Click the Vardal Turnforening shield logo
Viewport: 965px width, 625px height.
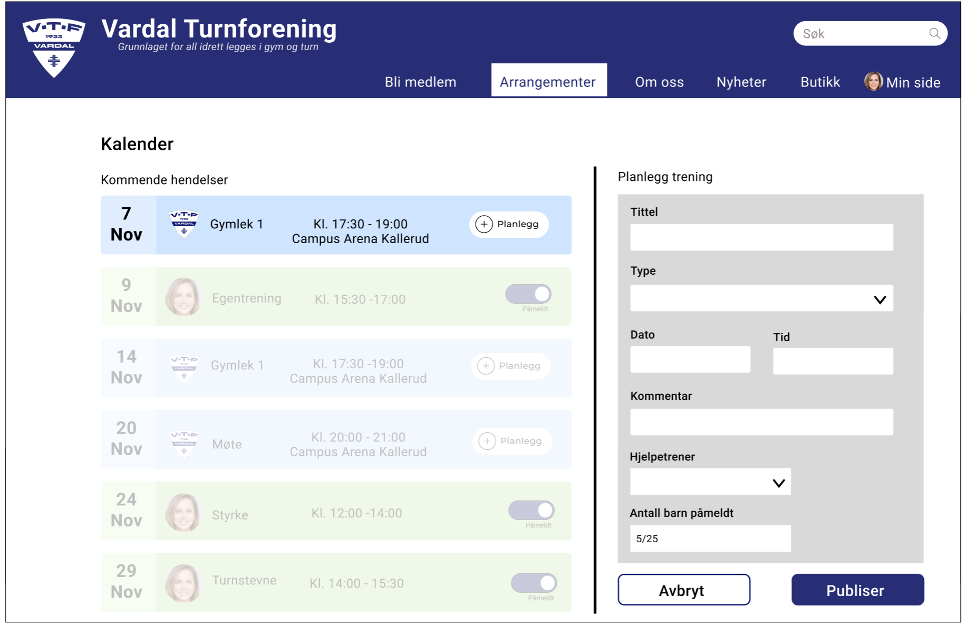(54, 48)
